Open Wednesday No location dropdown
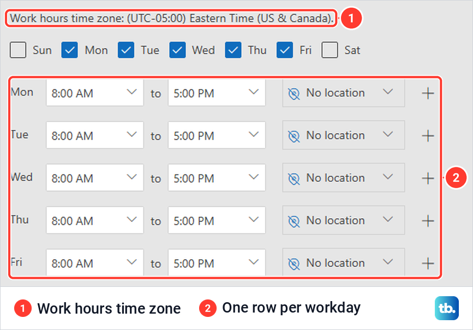The height and width of the screenshot is (330, 473). pos(344,178)
